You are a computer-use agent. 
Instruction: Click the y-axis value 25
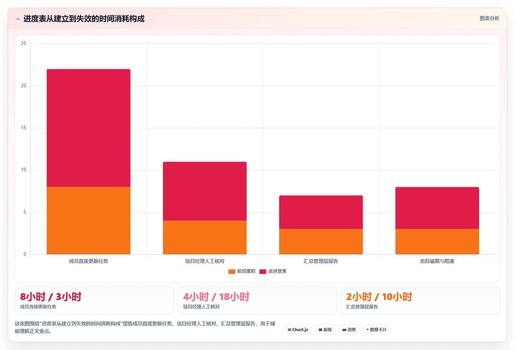23,44
